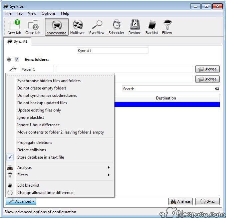Enable Do not backup updated files
The image size is (226, 218).
pyautogui.click(x=60, y=103)
